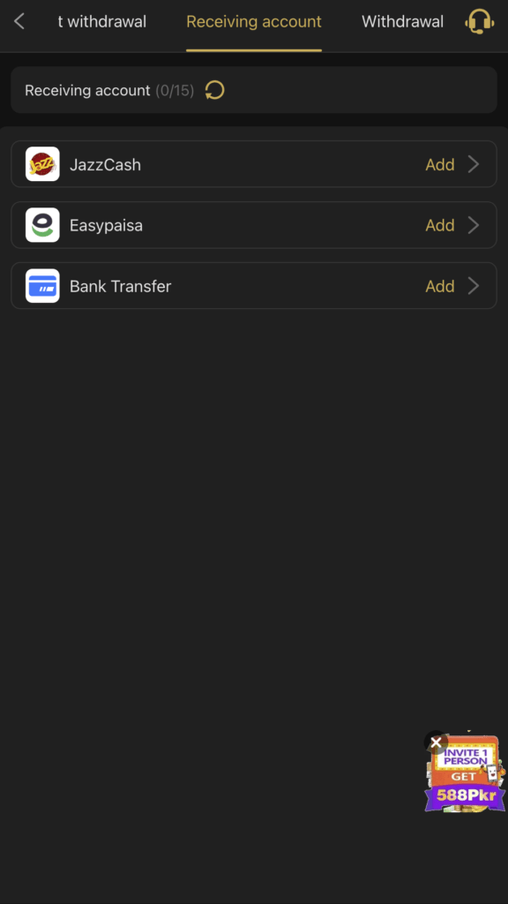Select the Easypaisa label text
Screen dimensions: 508x904
click(106, 225)
